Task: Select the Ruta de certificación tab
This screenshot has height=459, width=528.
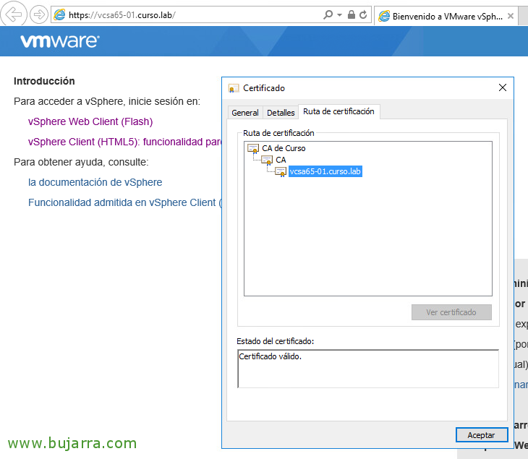Action: point(338,111)
